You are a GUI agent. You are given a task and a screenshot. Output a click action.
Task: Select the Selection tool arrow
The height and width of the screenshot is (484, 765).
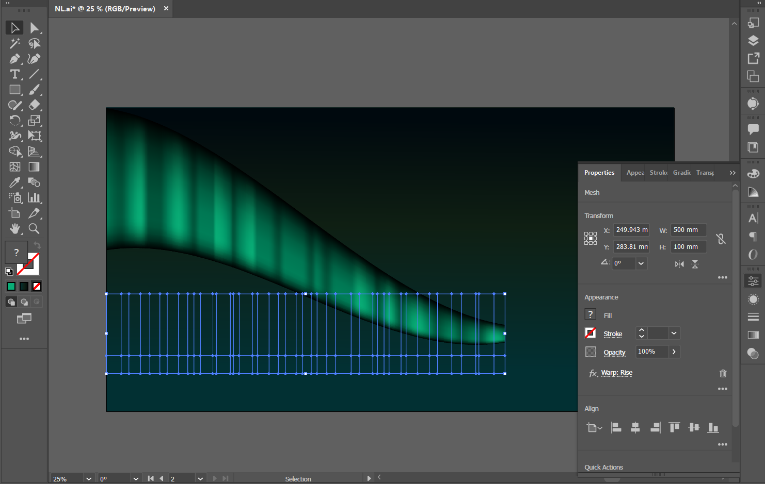click(x=14, y=28)
